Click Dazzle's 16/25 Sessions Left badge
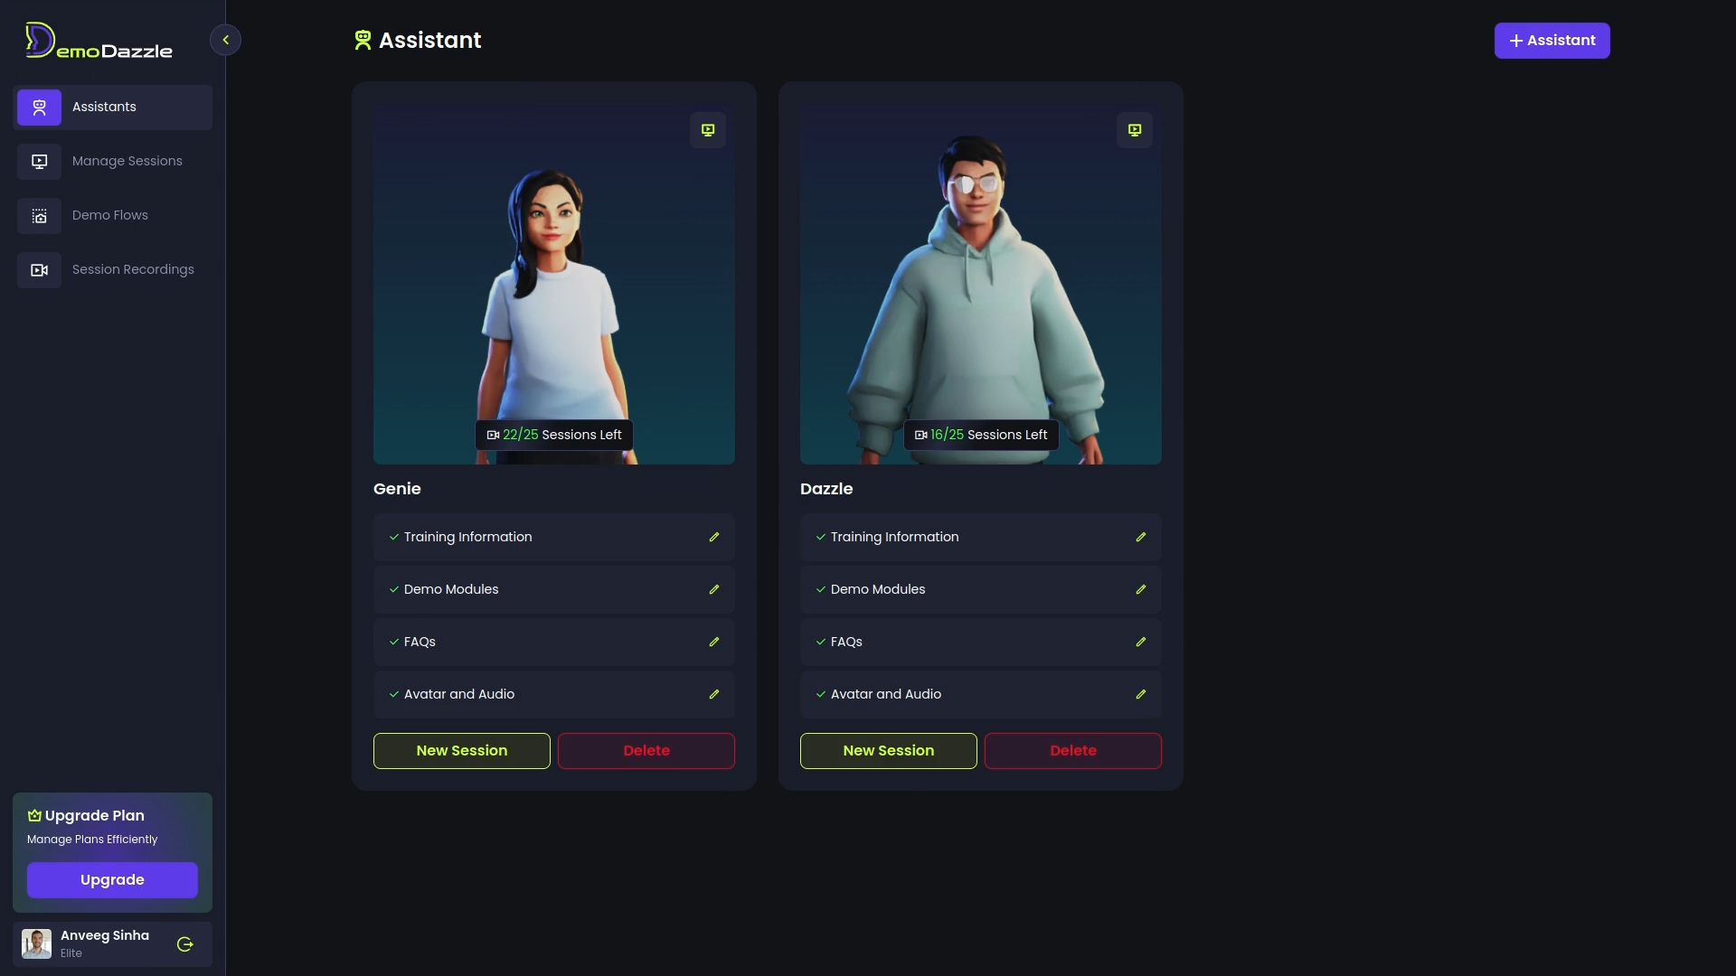 [x=981, y=435]
